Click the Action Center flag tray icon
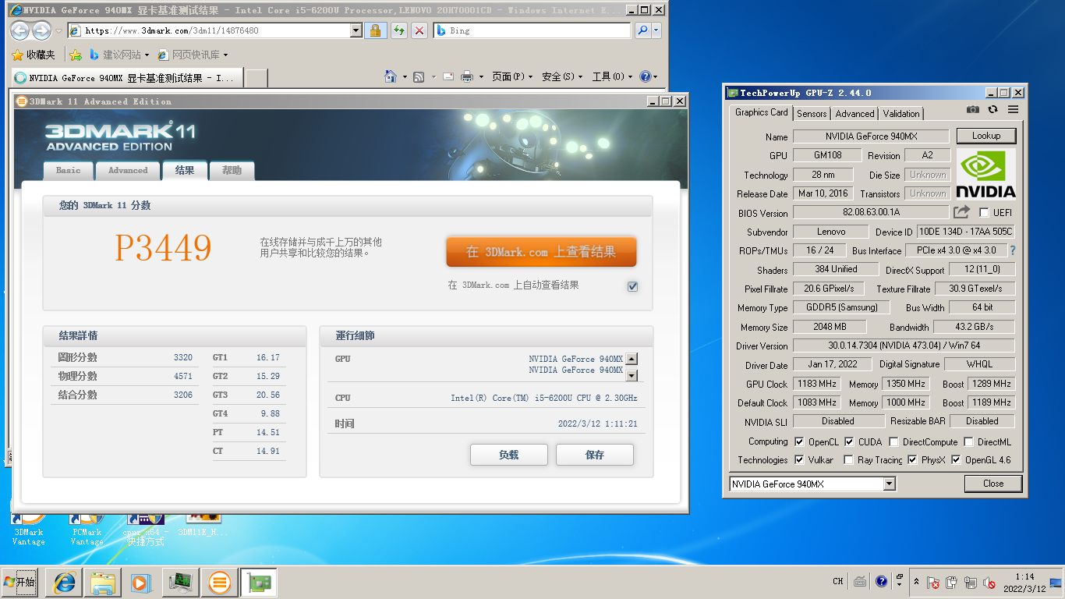The image size is (1065, 599). click(933, 582)
